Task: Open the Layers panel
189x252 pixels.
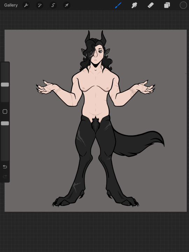Action: pos(167,5)
